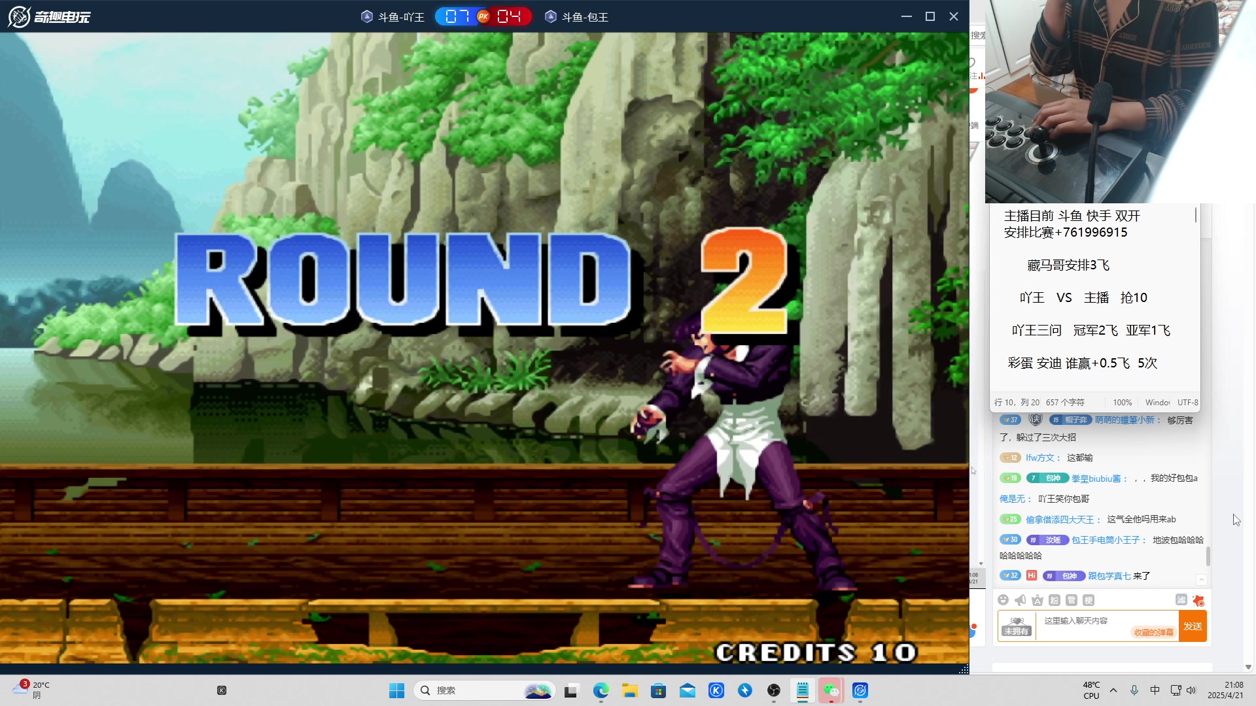1256x706 pixels.
Task: Click player name 斗鱼-吖王 in title bar
Action: tap(401, 17)
